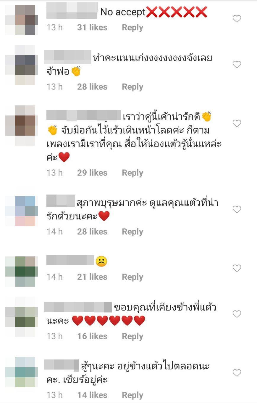
Task: Open blurred username of "สุภาพบุรุษมากค่ะ" commenter
Action: [61, 201]
